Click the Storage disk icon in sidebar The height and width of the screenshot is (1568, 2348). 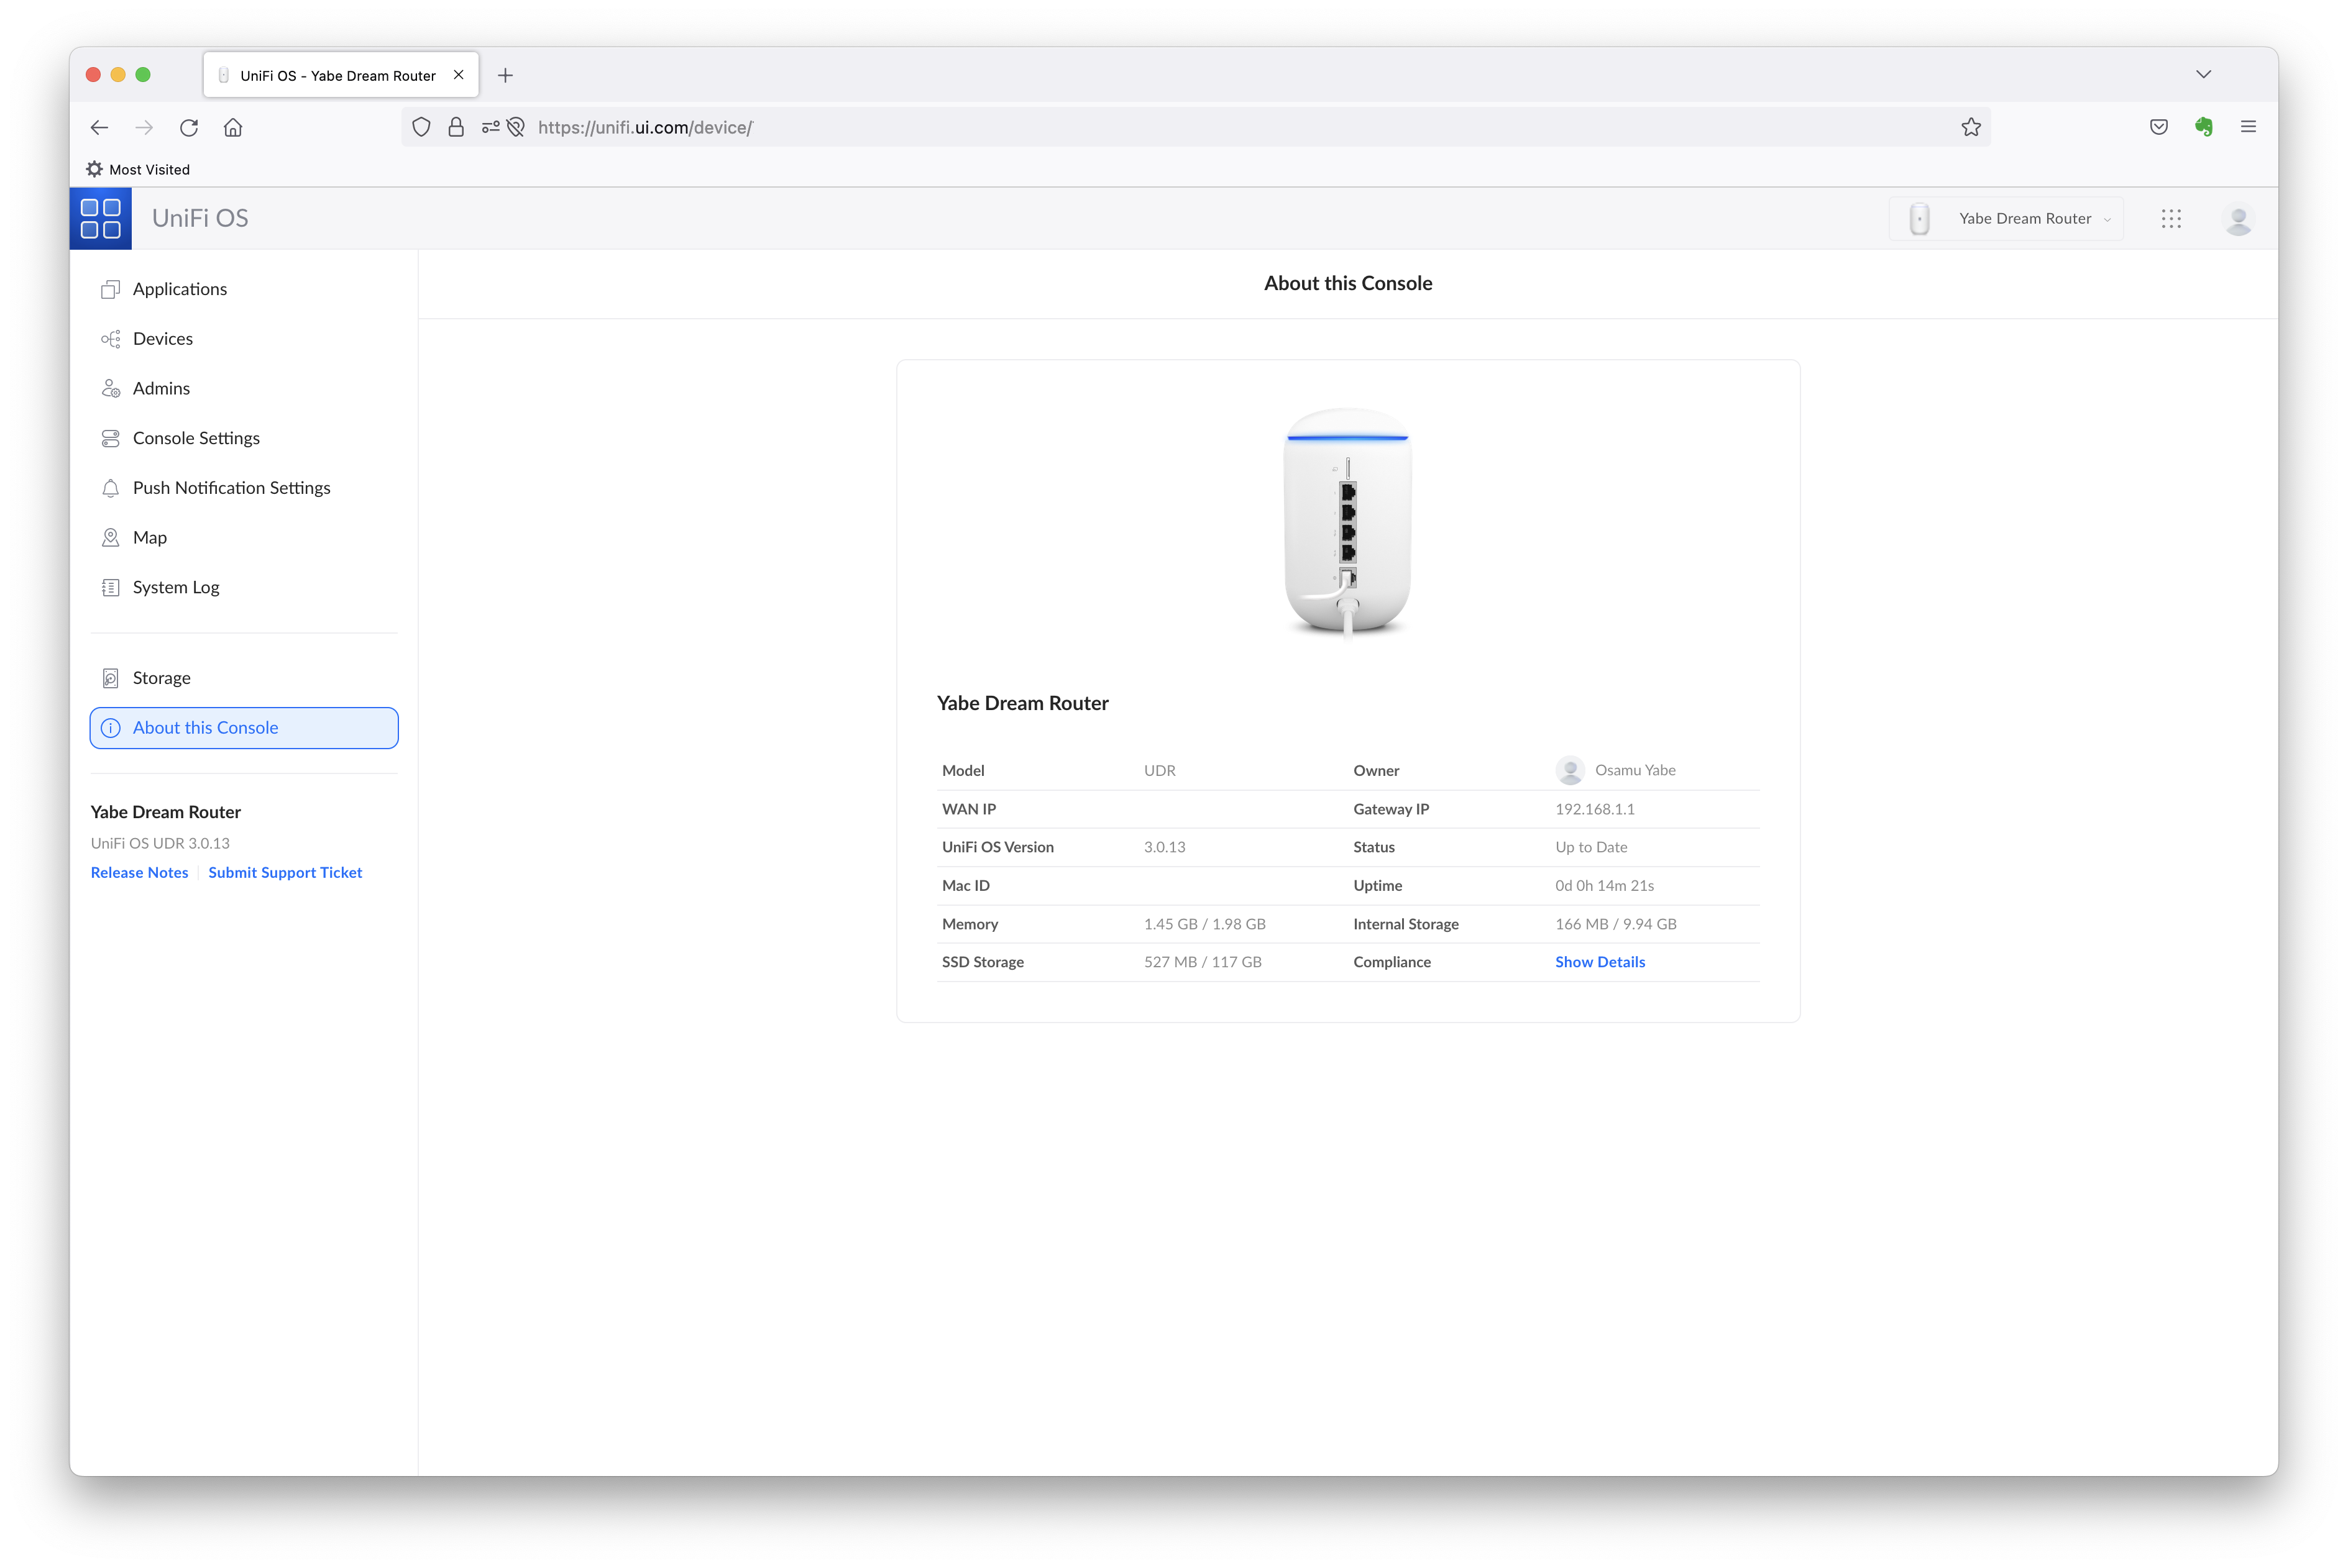coord(110,678)
